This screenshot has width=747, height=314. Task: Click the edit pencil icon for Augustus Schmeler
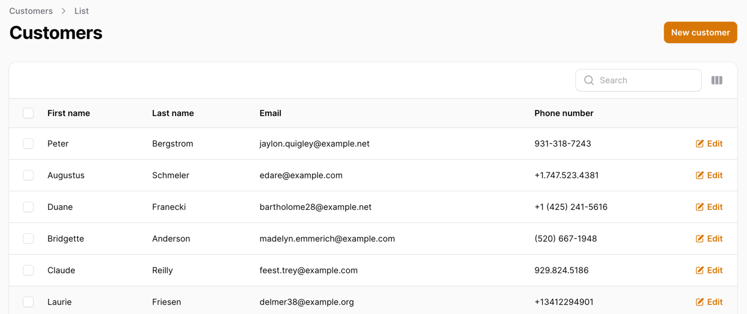(699, 175)
